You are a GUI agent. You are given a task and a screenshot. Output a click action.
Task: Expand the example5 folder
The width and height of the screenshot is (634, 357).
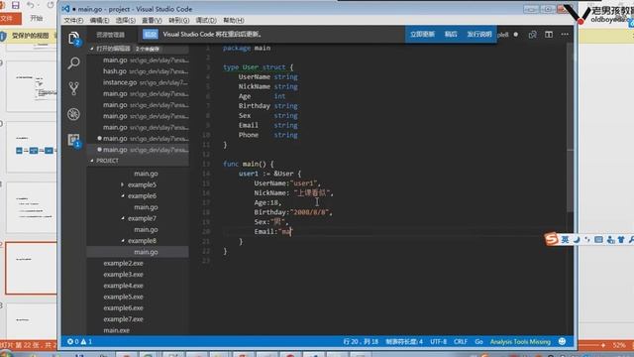click(138, 184)
